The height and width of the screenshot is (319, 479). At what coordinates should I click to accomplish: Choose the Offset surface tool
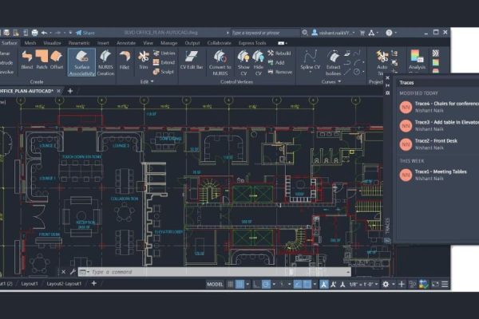(x=57, y=60)
